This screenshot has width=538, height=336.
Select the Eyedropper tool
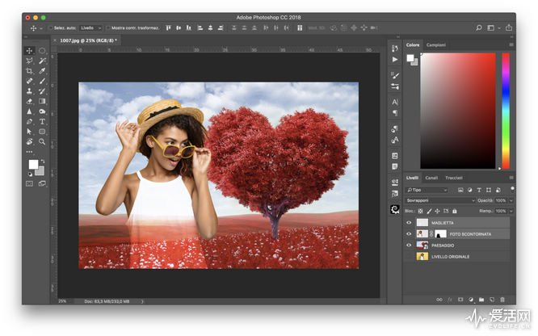click(x=42, y=71)
